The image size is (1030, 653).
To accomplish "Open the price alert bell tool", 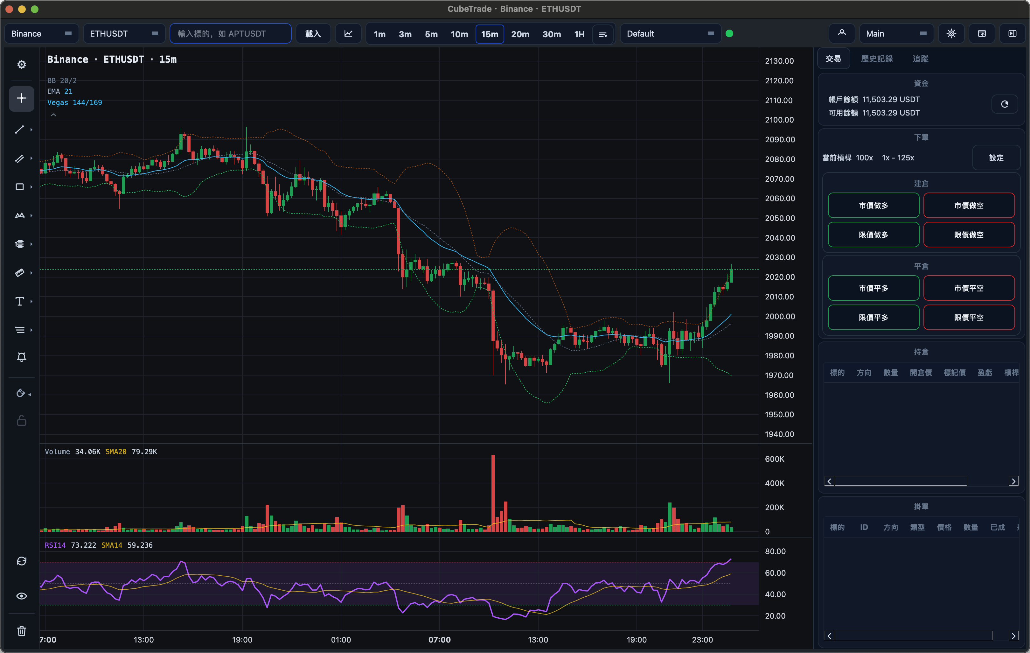I will coord(21,357).
